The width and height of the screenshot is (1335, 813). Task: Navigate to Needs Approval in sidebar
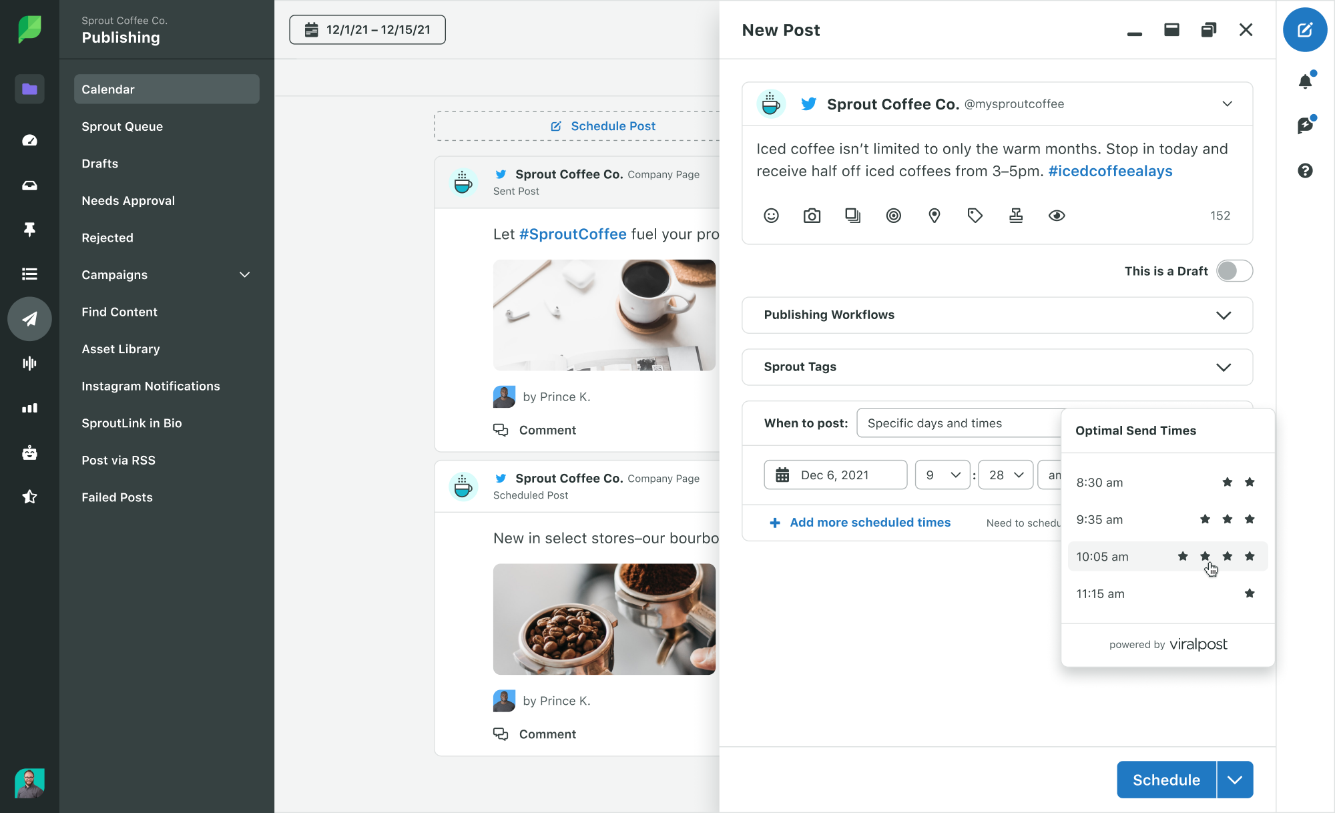[127, 200]
